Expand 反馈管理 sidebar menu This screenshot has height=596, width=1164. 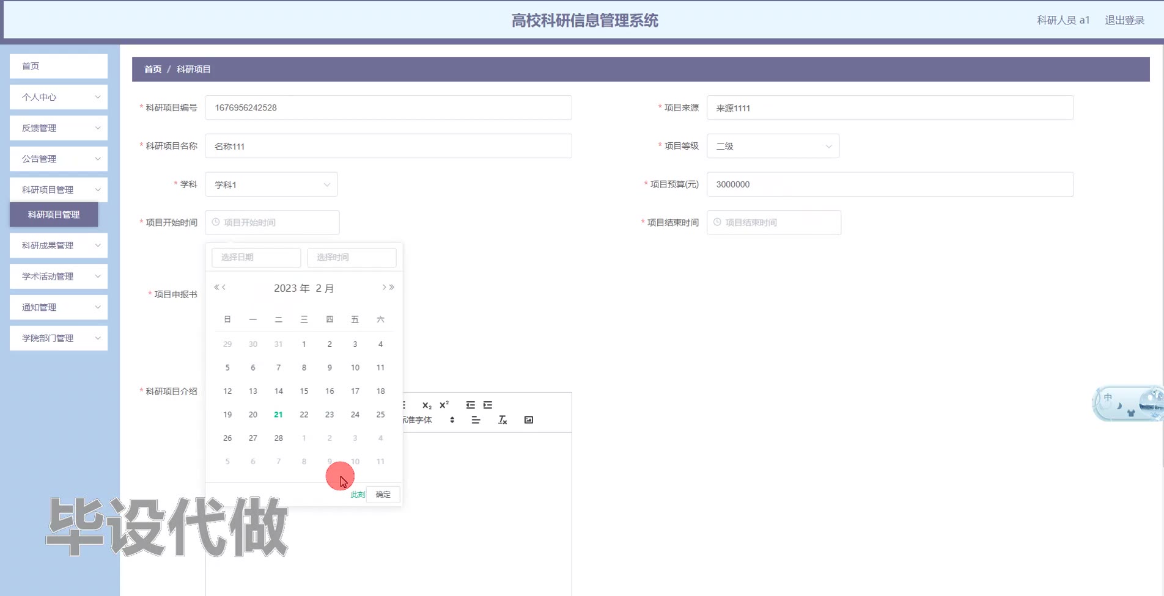59,128
